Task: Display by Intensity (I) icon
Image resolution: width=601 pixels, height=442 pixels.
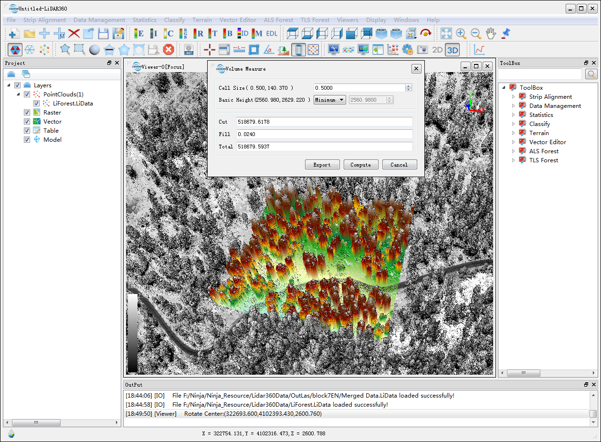Action: pos(154,33)
